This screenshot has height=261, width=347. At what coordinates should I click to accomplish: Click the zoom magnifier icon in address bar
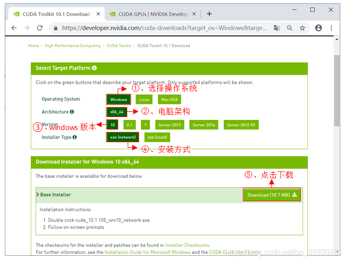(x=290, y=28)
